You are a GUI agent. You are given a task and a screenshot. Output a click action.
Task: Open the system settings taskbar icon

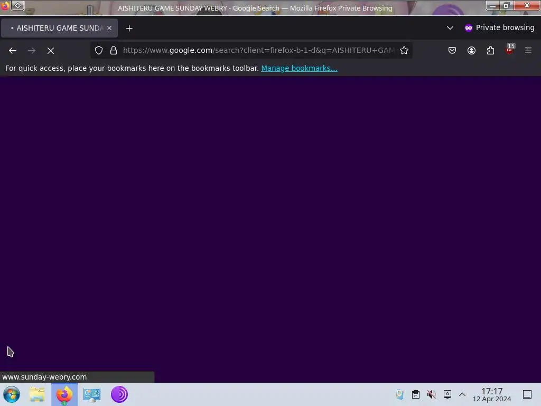[92, 394]
